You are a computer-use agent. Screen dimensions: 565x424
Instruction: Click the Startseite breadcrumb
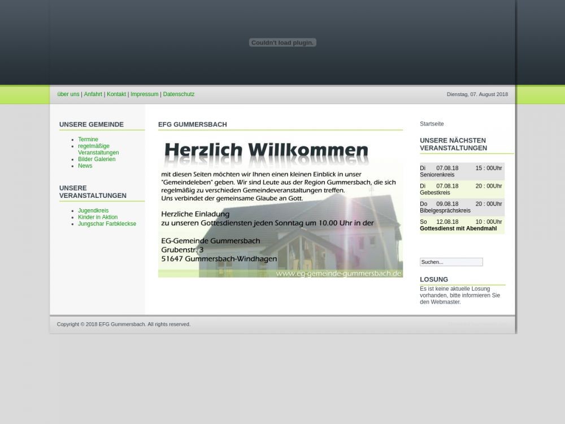click(432, 124)
